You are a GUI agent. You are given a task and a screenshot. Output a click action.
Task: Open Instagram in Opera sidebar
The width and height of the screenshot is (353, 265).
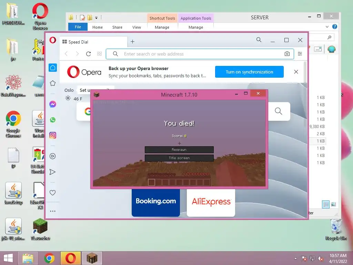point(53,135)
